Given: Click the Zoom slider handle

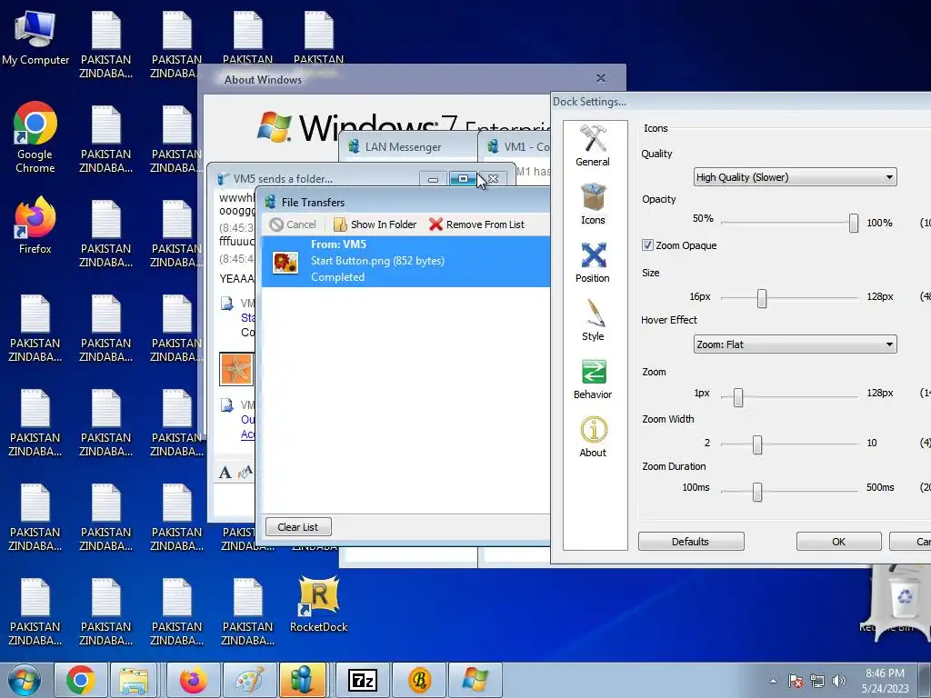Looking at the screenshot, I should click(x=738, y=397).
